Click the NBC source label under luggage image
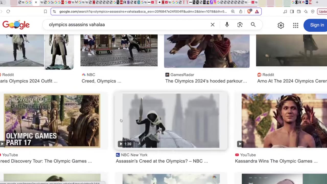The image size is (327, 184). pyautogui.click(x=88, y=75)
